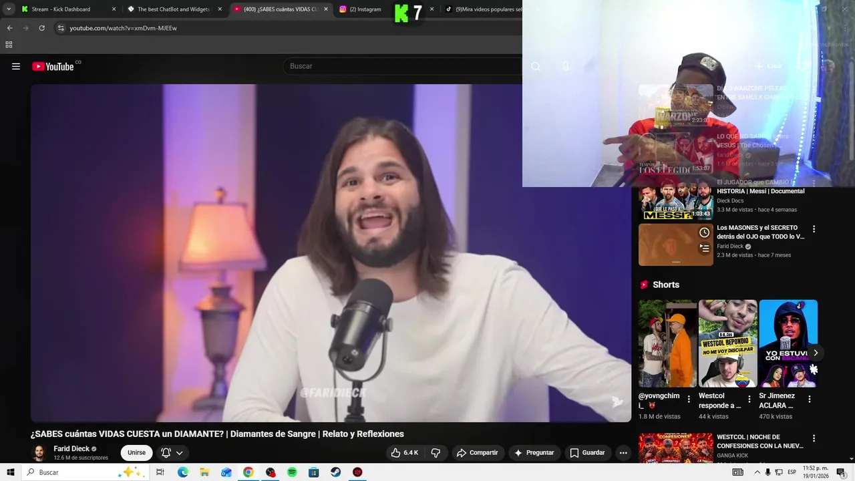Open Spotify from the taskbar
This screenshot has height=481, width=855.
pyautogui.click(x=292, y=472)
